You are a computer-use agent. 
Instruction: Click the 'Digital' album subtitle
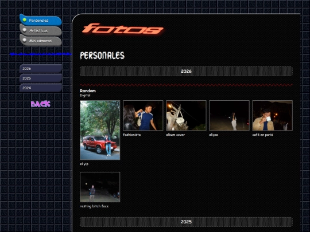85,95
